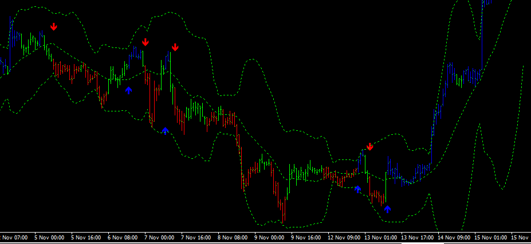The image size is (531, 244).
Task: Click the red sell arrow just right of 7 Nov 00:00
Action: [x=175, y=47]
